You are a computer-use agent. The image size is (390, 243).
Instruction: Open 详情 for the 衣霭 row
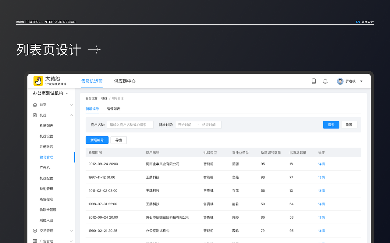[x=321, y=191]
